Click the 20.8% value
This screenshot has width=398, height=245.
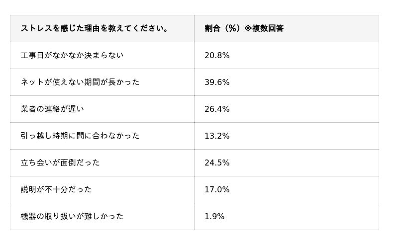pos(217,55)
